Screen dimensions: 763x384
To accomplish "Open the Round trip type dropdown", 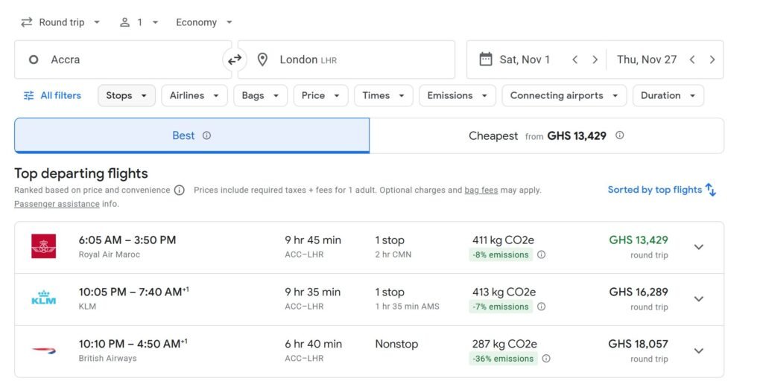I will [60, 22].
